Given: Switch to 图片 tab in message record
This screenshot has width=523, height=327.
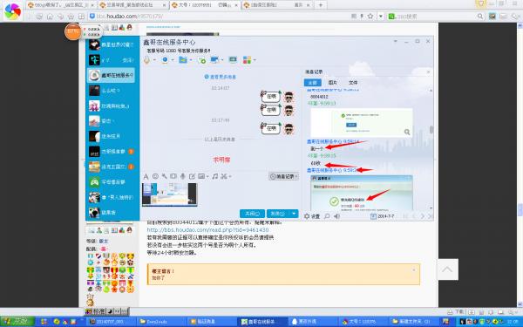Looking at the screenshot, I should (x=333, y=83).
